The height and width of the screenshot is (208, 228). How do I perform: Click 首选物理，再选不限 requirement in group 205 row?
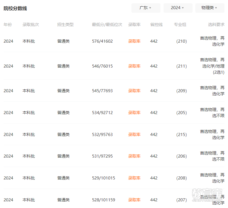(212, 113)
